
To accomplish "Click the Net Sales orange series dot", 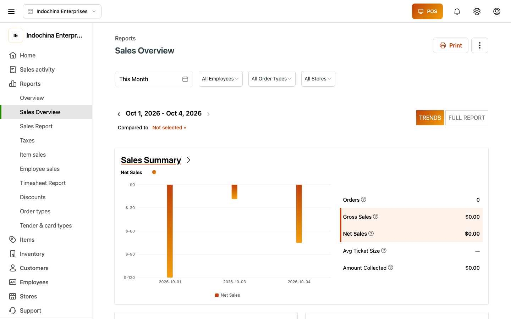I will [x=154, y=172].
